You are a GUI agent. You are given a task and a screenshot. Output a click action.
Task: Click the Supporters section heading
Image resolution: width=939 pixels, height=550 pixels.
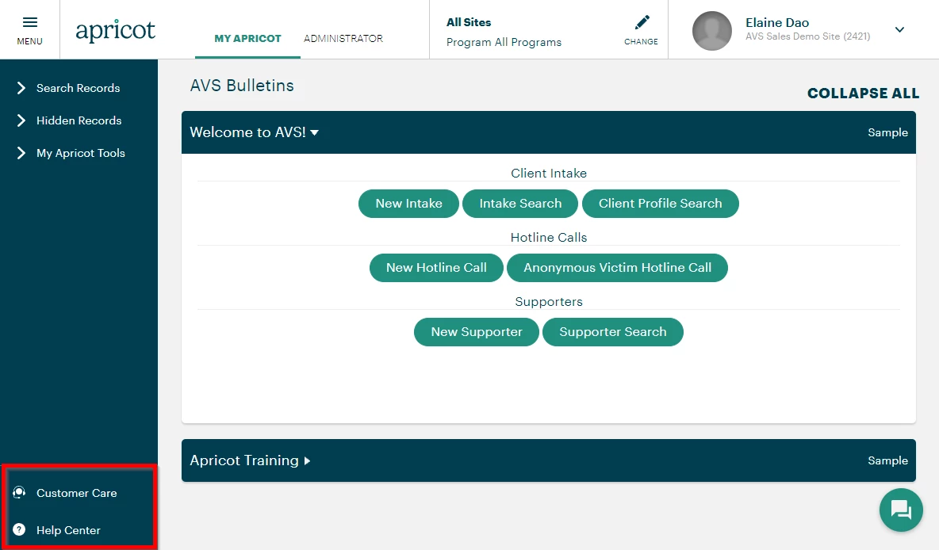click(549, 302)
